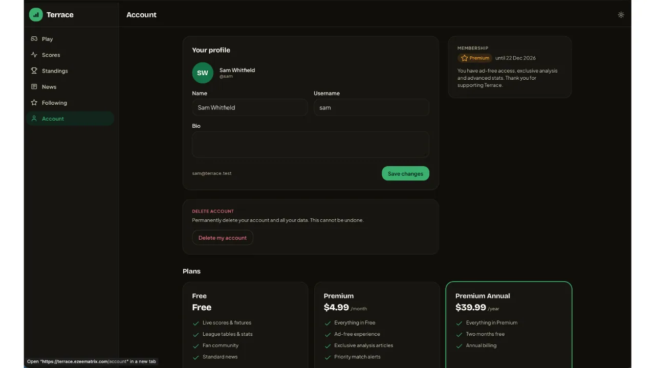Click the Terrace brand name
655x368 pixels.
60,15
